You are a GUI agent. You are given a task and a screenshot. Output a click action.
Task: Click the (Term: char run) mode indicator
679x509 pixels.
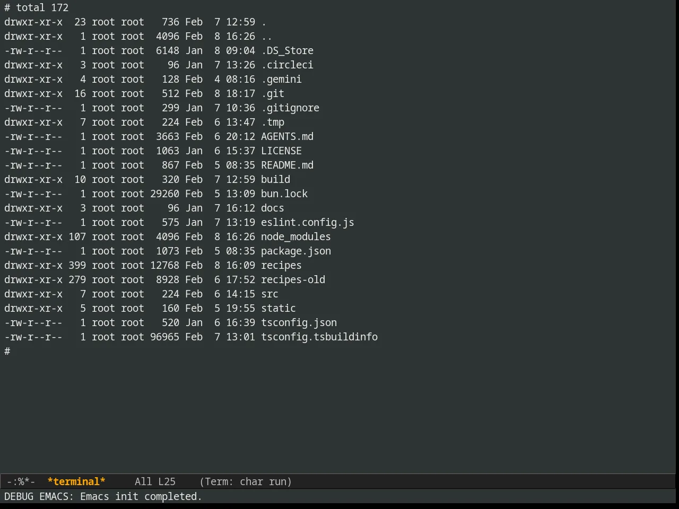click(x=246, y=481)
